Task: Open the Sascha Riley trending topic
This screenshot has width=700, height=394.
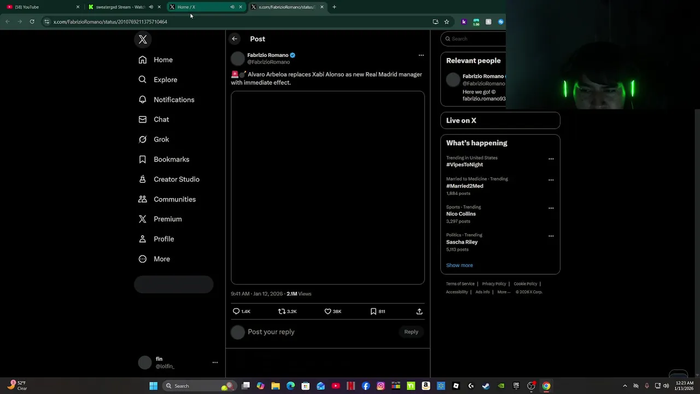Action: click(x=462, y=242)
